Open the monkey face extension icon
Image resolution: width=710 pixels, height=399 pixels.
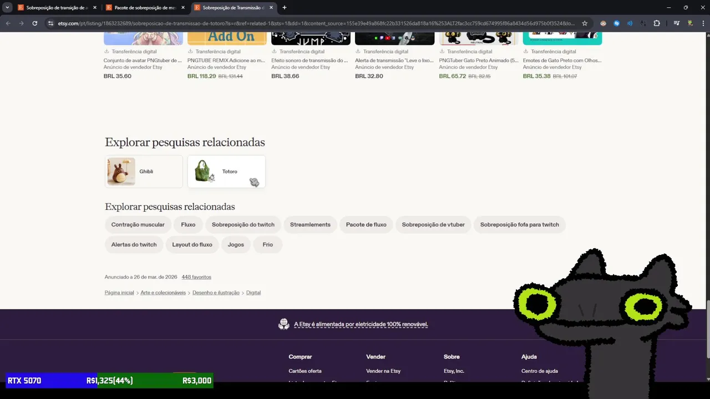click(x=603, y=23)
